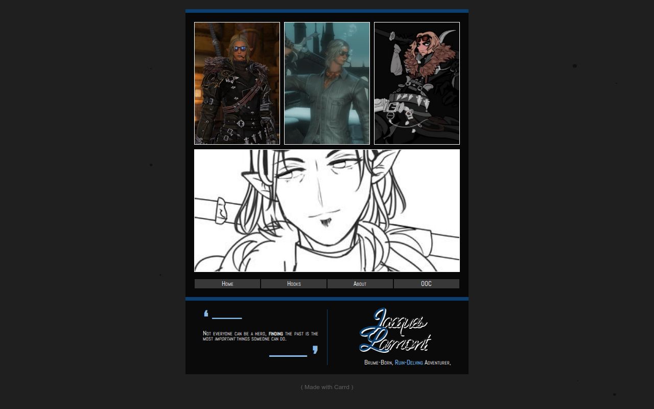Click the Jacques Lamont signature title

pyautogui.click(x=395, y=330)
